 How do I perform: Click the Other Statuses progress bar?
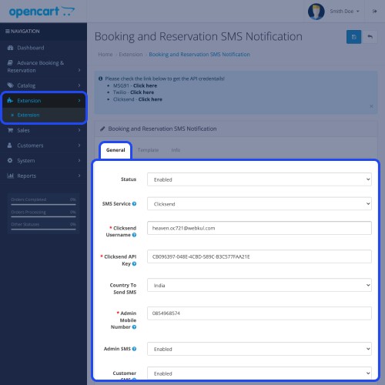[x=43, y=229]
